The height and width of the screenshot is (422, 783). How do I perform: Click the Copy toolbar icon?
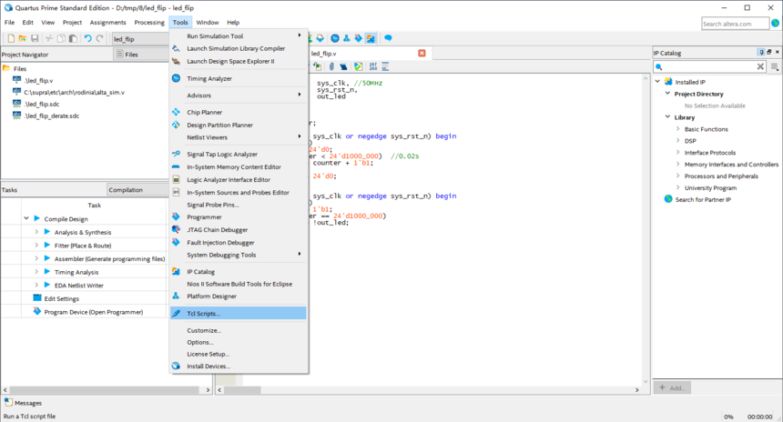61,38
